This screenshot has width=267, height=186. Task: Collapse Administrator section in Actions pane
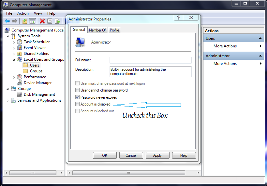coord(260,56)
